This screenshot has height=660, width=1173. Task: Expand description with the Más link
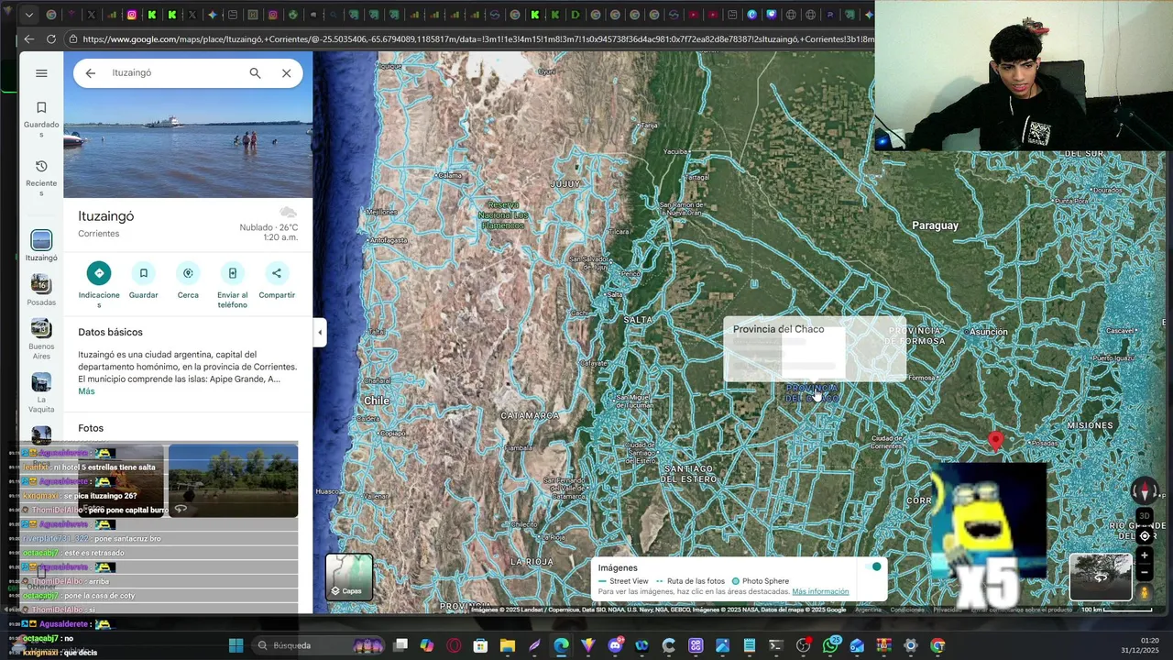point(86,391)
